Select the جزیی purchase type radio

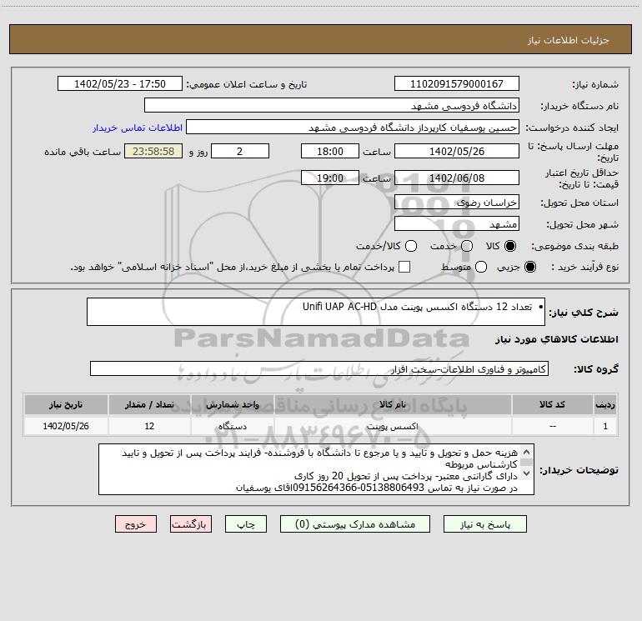pyautogui.click(x=529, y=267)
